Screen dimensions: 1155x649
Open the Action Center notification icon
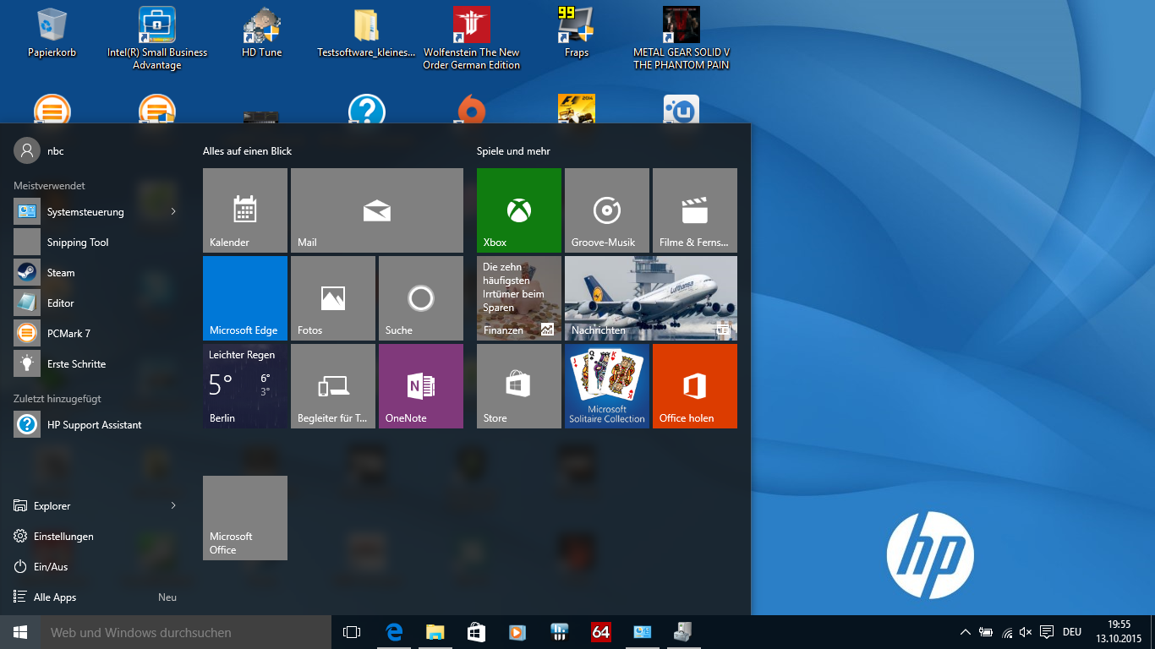(x=1046, y=632)
